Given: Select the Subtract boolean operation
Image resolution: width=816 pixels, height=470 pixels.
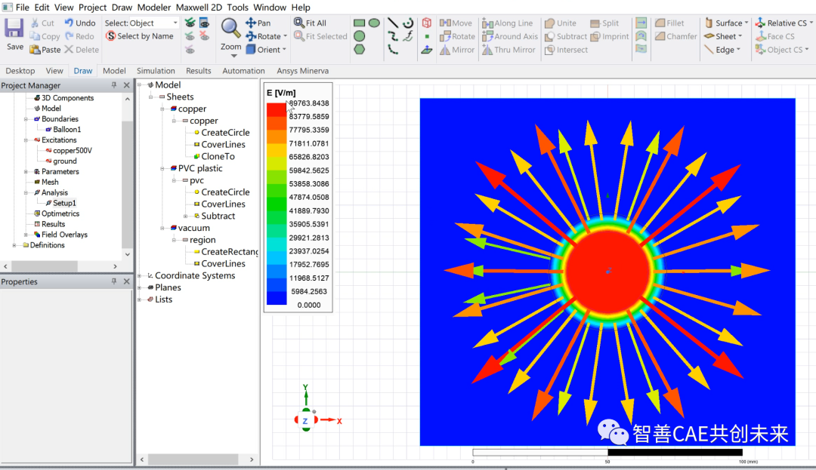Looking at the screenshot, I should click(x=565, y=36).
